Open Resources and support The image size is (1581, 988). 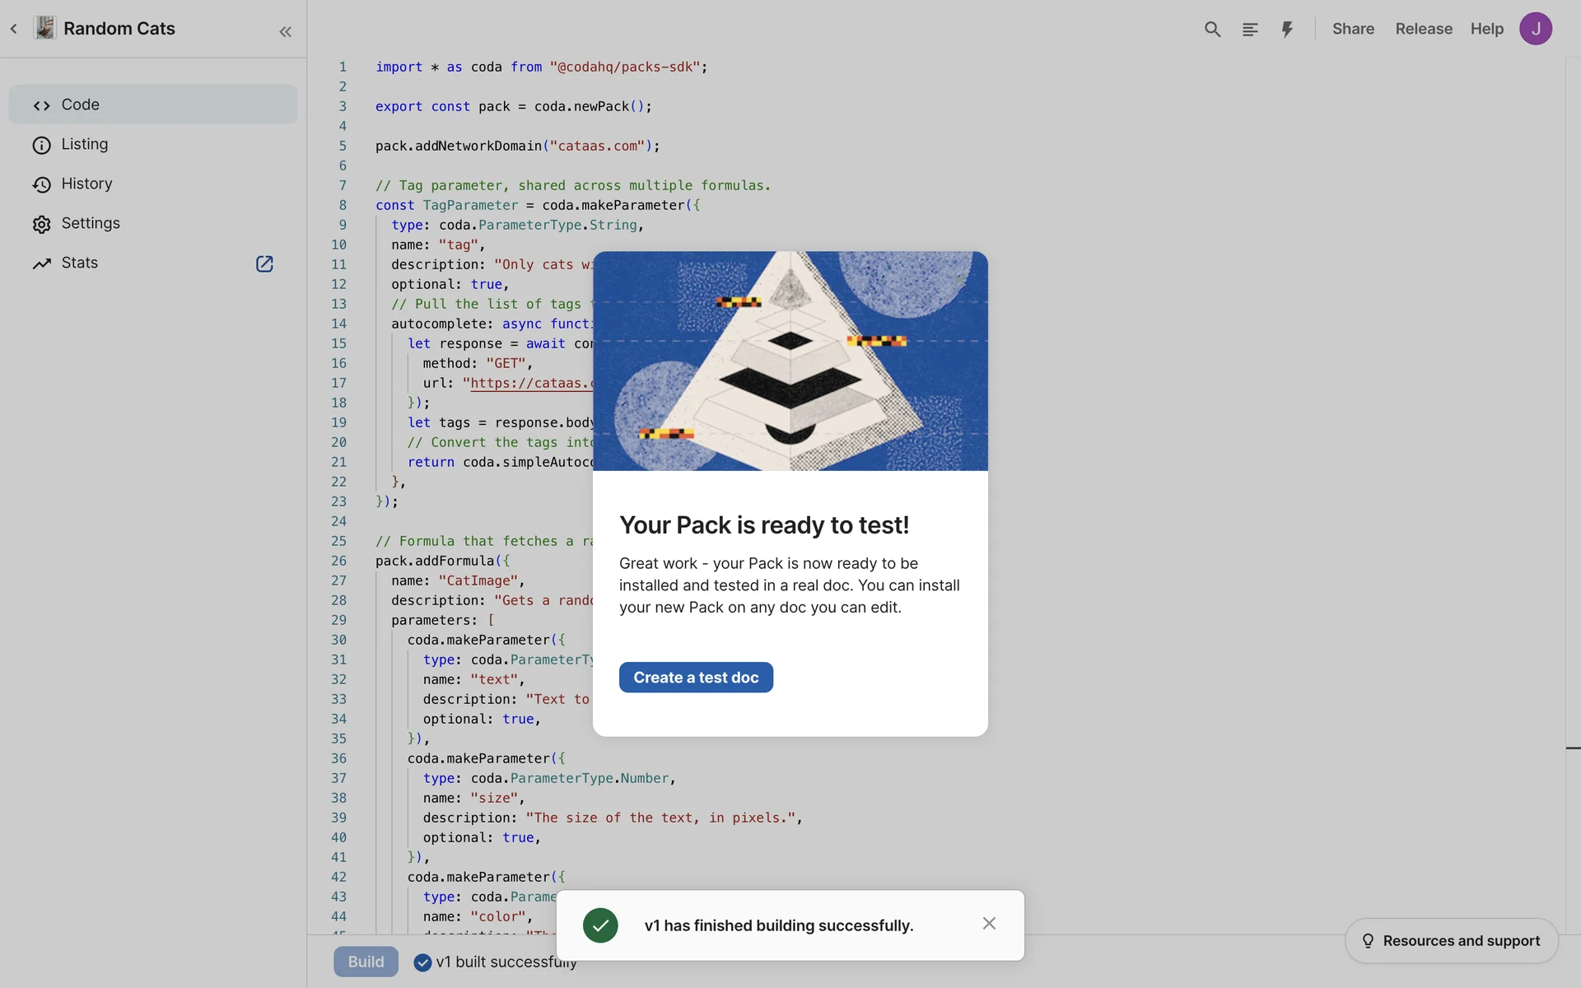(x=1451, y=940)
